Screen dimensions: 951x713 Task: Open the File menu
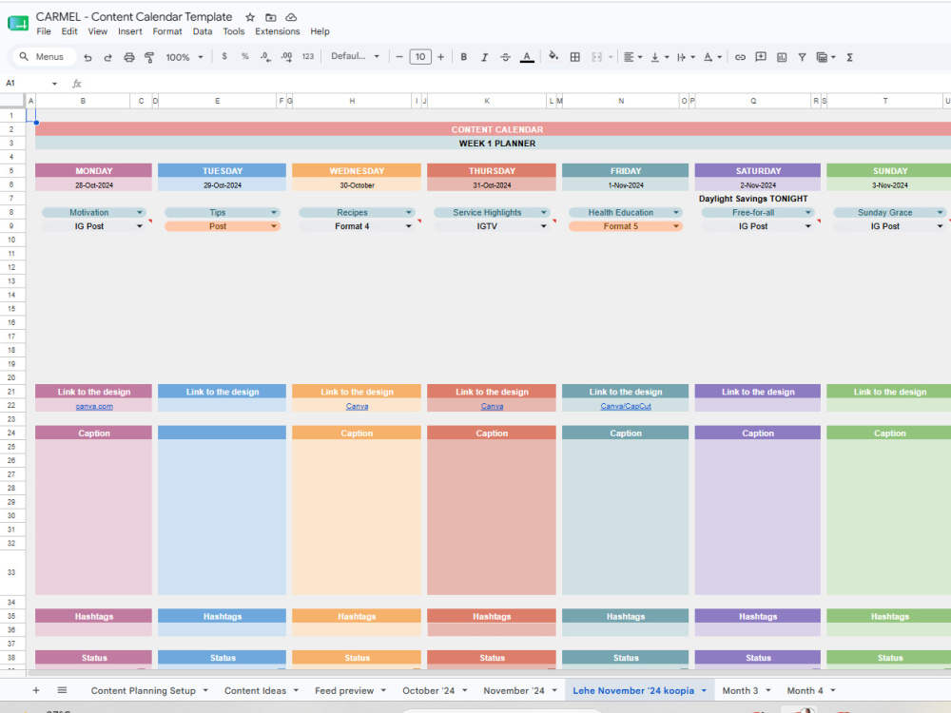click(44, 31)
